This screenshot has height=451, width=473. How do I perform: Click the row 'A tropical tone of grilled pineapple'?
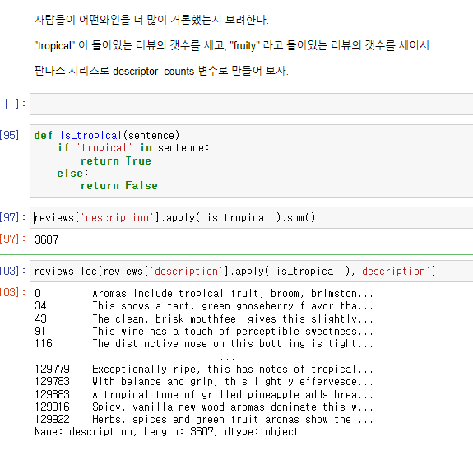coord(204,394)
